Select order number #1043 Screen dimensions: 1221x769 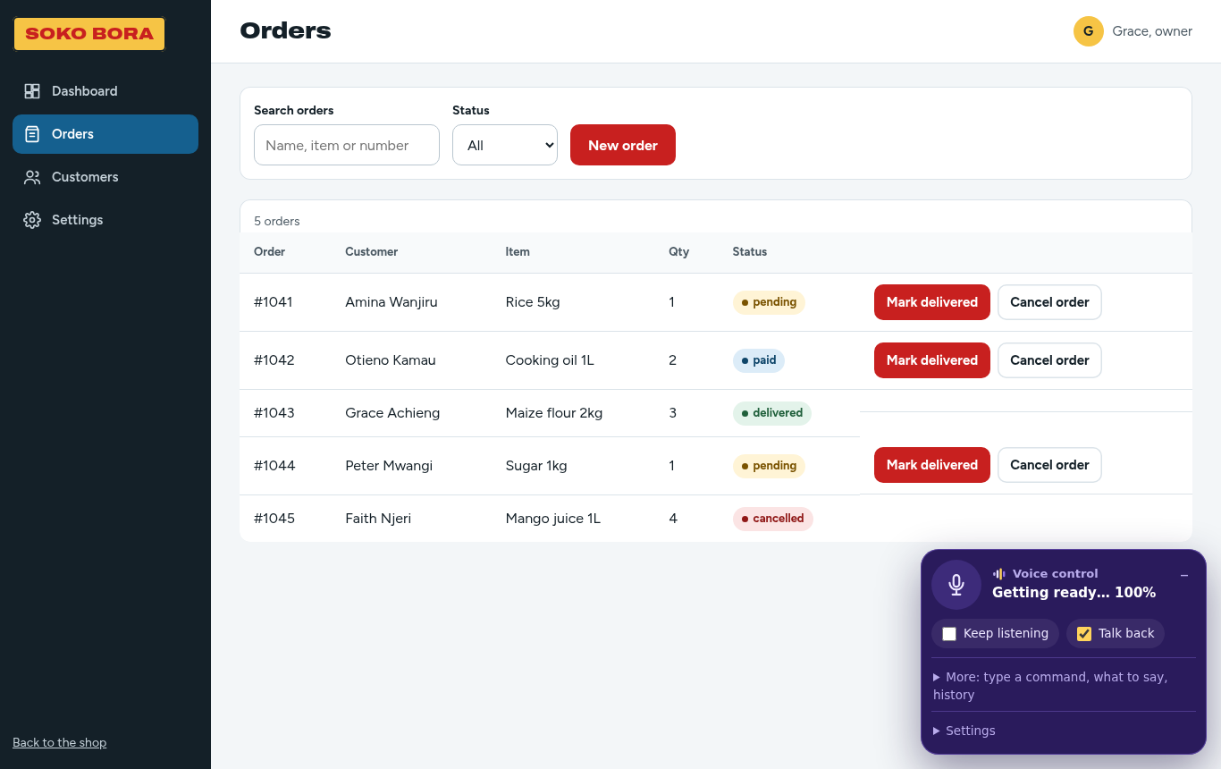(274, 413)
